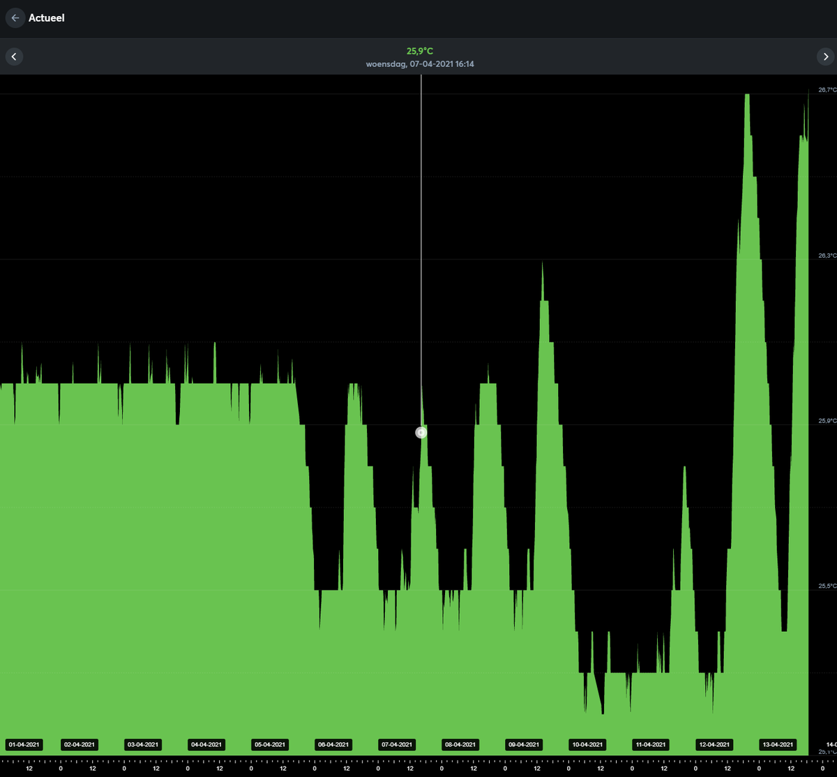
Task: Select the 04-04-2021 date label
Action: click(207, 745)
